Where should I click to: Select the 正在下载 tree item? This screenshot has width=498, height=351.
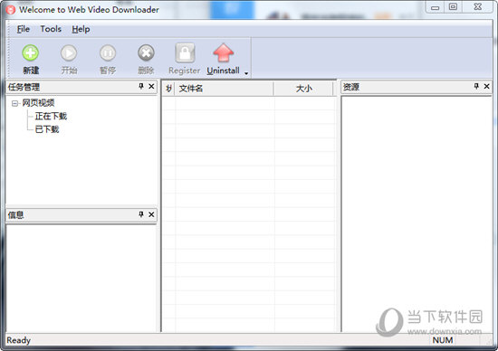(x=51, y=116)
